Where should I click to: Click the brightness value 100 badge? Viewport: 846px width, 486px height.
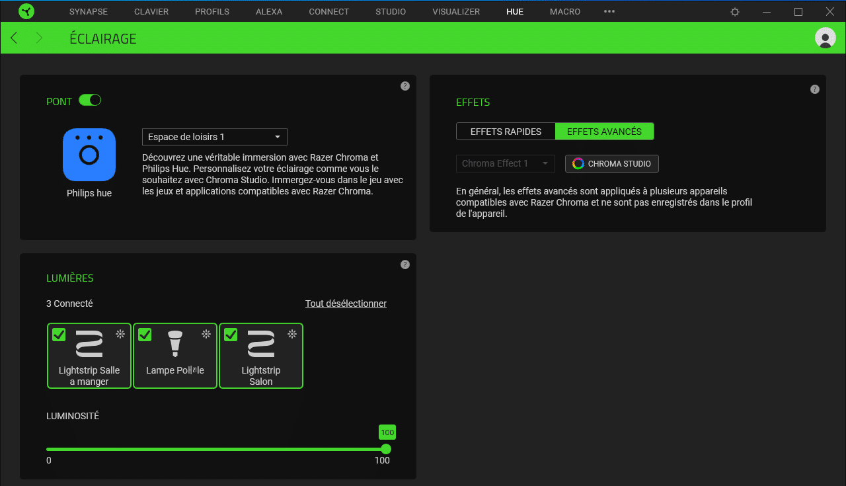click(387, 432)
